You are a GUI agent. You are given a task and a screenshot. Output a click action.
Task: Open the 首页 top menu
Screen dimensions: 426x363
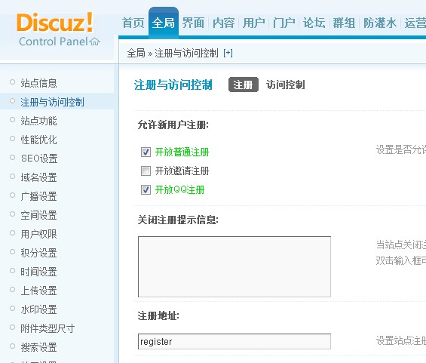[133, 23]
